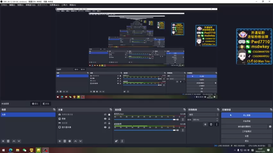Remove selected scene with trash icon
Viewport: 273px width, 153px height.
tap(8, 141)
